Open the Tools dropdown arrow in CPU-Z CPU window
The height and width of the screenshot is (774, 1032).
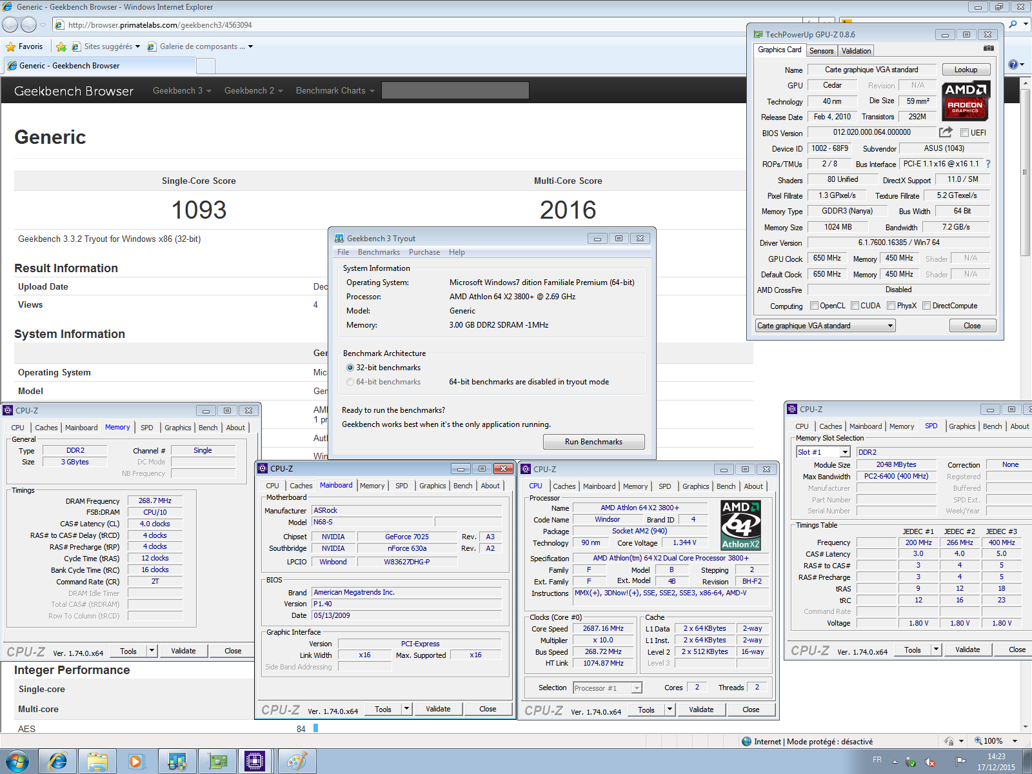pos(670,709)
